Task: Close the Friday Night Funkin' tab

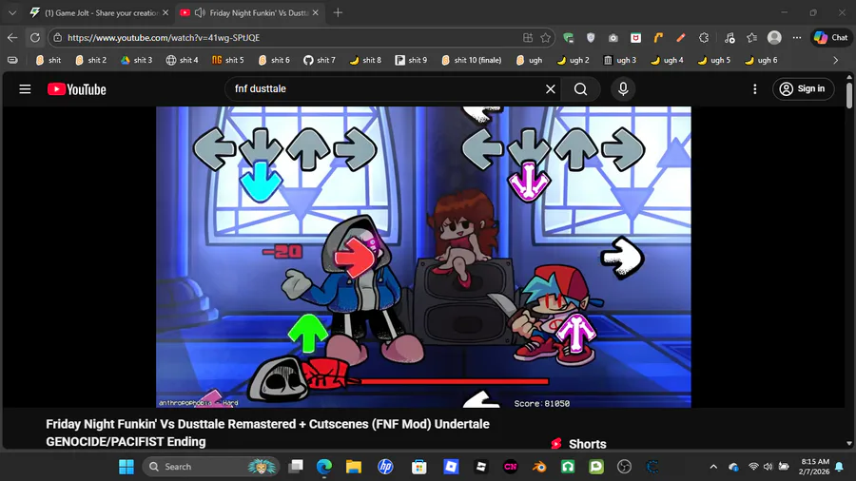Action: click(x=316, y=12)
